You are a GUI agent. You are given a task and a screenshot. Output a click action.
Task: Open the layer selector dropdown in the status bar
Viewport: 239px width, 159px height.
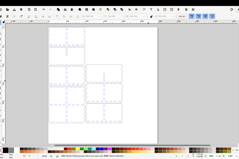coord(182,156)
